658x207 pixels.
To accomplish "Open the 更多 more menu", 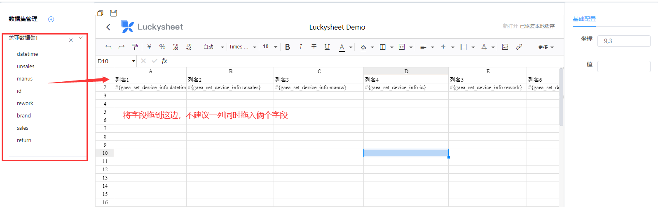I will [x=546, y=47].
